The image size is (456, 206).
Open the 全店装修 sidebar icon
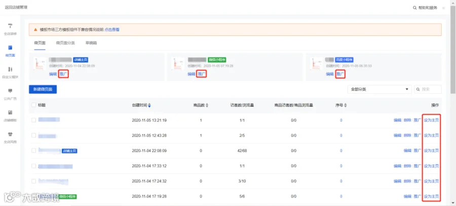10,26
